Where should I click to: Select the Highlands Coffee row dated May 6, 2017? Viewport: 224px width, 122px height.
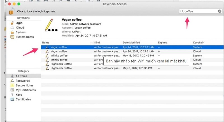point(132,68)
